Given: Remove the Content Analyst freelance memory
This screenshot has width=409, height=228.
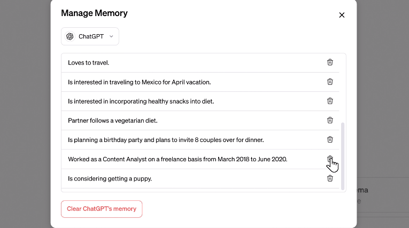Looking at the screenshot, I should pyautogui.click(x=330, y=159).
